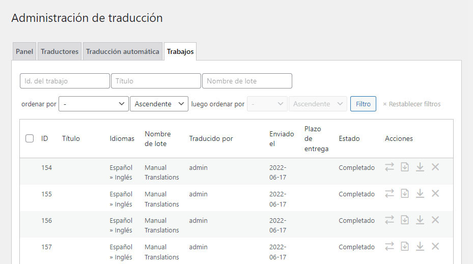Click 'Español » Inglés' in row 154
This screenshot has height=264, width=473.
click(121, 172)
